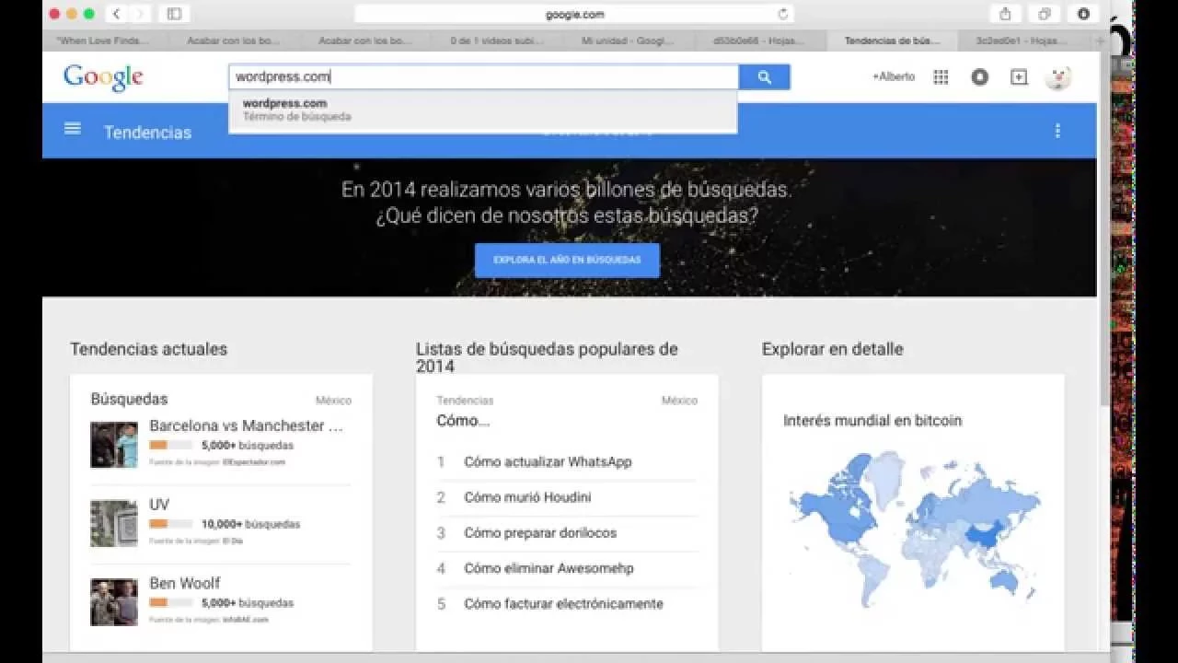Screen dimensions: 1178x663
Task: Toggle the Safari sidebar button
Action: pos(174,14)
